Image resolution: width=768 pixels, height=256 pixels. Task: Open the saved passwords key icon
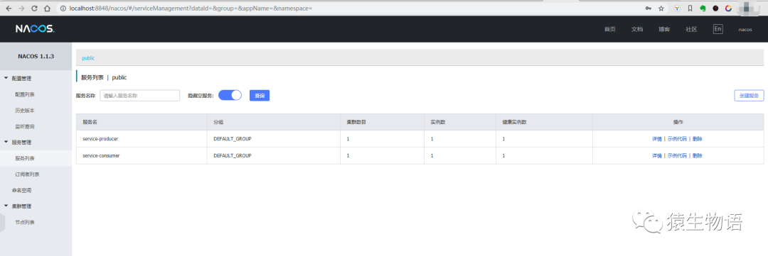[648, 9]
